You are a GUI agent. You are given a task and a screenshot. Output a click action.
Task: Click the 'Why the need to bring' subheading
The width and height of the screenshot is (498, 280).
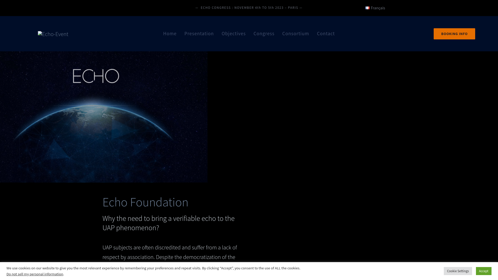169,223
